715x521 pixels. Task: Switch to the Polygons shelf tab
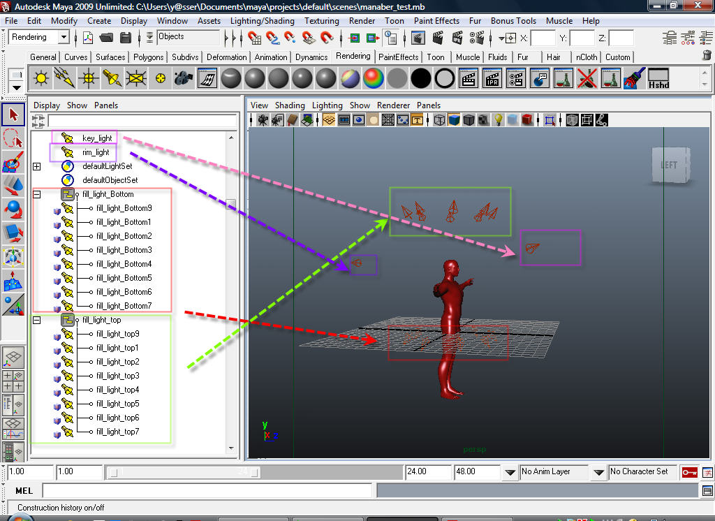click(148, 57)
